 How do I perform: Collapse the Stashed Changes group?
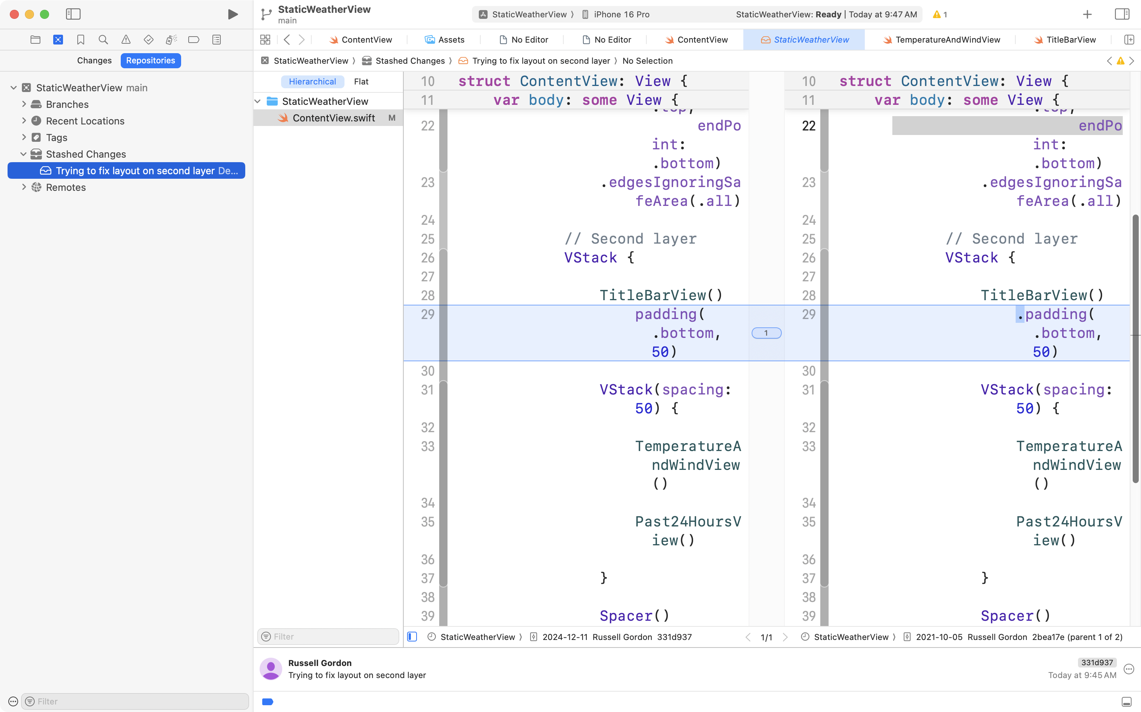coord(23,154)
